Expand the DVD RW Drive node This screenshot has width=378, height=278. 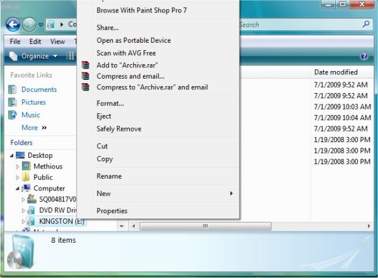(x=23, y=211)
